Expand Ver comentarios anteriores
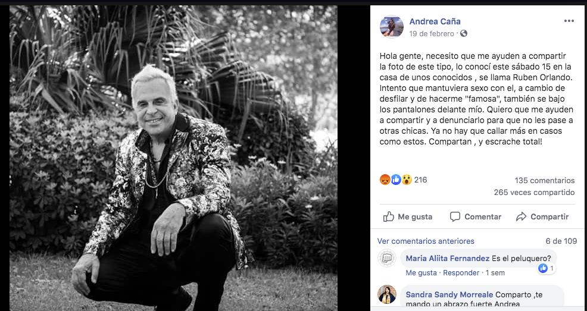This screenshot has width=587, height=311. click(x=426, y=241)
